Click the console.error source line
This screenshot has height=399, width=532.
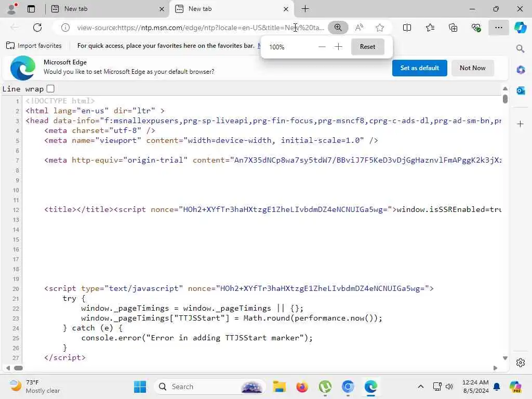(197, 338)
